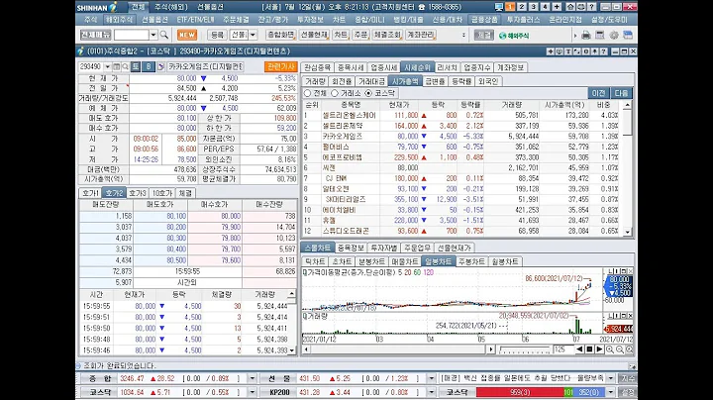Click the 토 icon beside stock code

click(136, 66)
